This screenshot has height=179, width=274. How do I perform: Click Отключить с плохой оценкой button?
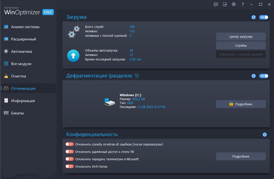(241, 54)
